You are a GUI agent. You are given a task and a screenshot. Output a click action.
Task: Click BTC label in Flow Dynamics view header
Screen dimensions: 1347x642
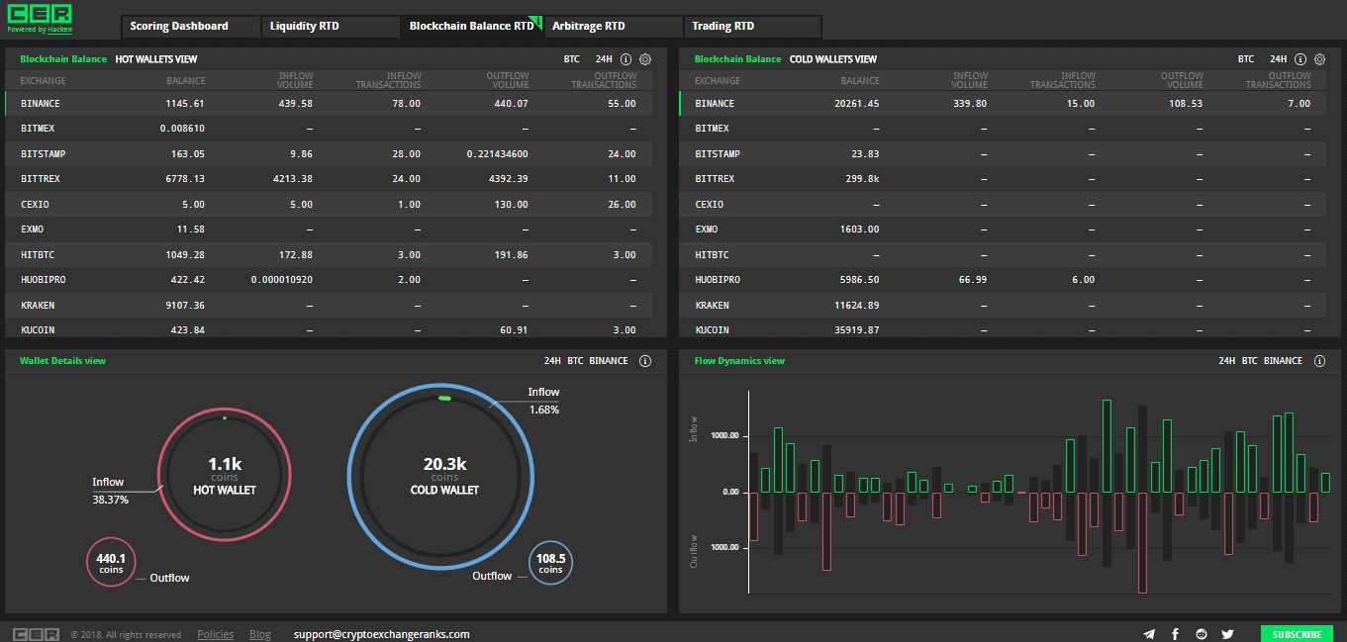[x=1250, y=361]
